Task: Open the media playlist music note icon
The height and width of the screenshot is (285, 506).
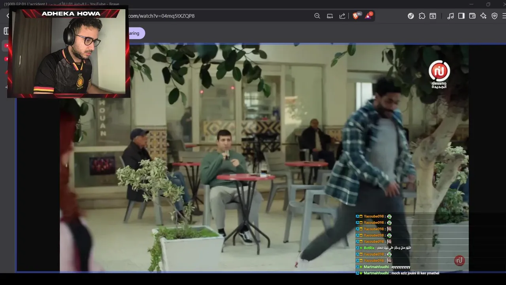Action: (450, 16)
